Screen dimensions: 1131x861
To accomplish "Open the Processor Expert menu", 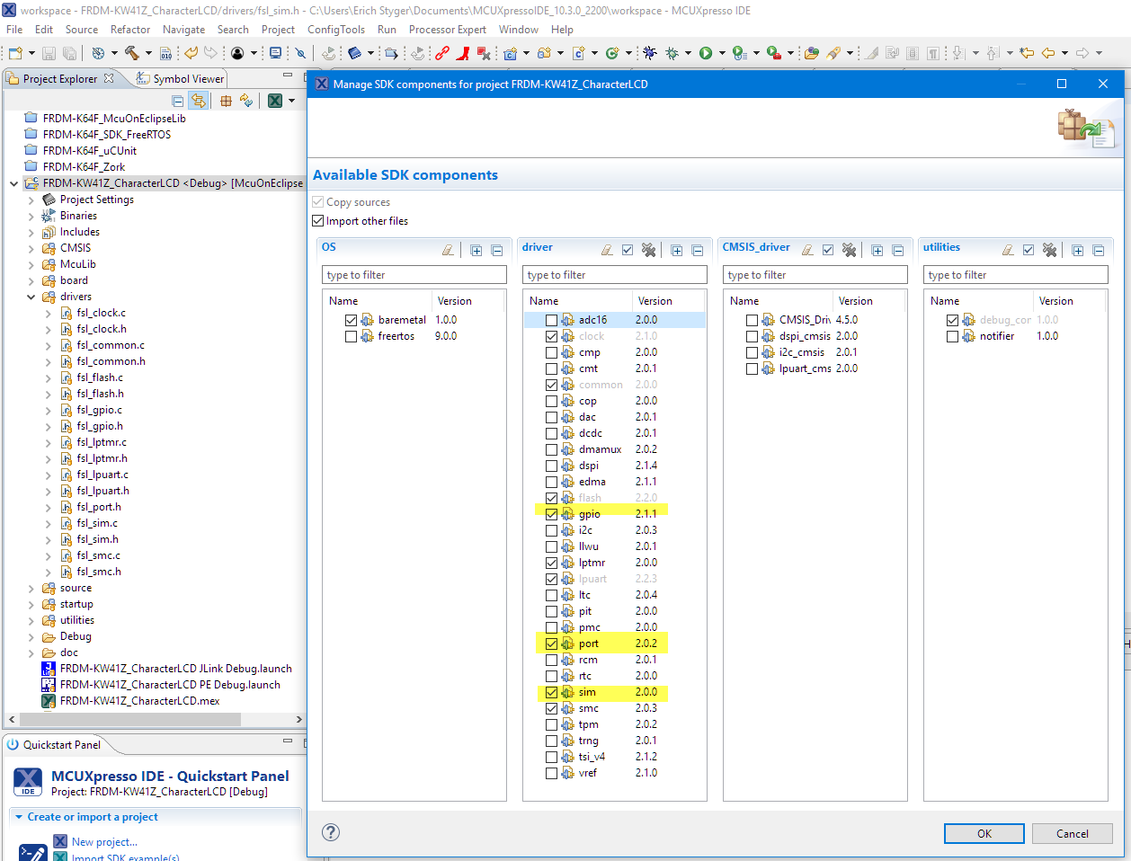I will tap(447, 29).
